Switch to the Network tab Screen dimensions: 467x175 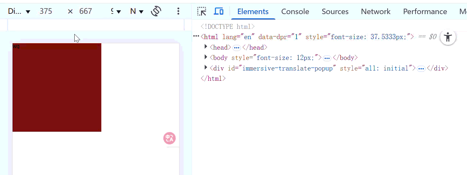[x=376, y=12]
